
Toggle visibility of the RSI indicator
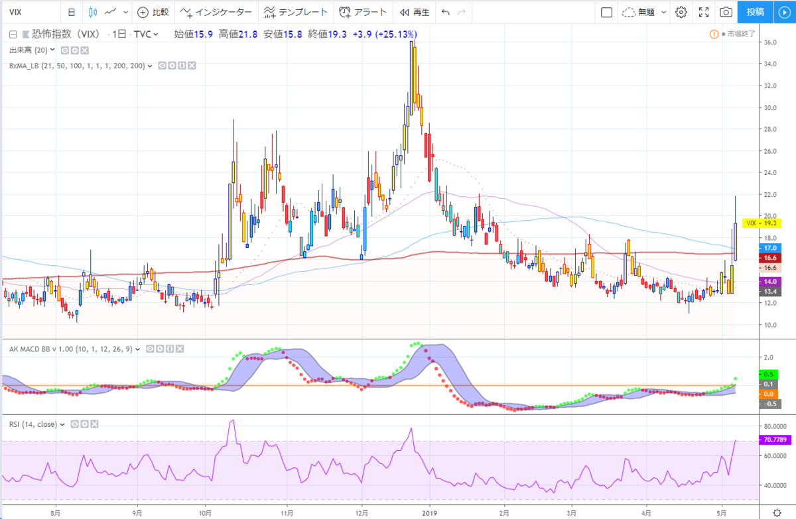76,424
